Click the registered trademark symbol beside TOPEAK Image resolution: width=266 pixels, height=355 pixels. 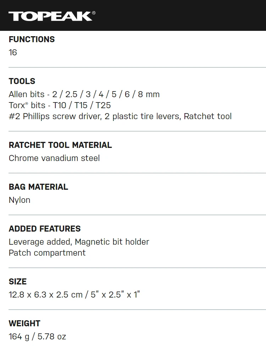94,13
